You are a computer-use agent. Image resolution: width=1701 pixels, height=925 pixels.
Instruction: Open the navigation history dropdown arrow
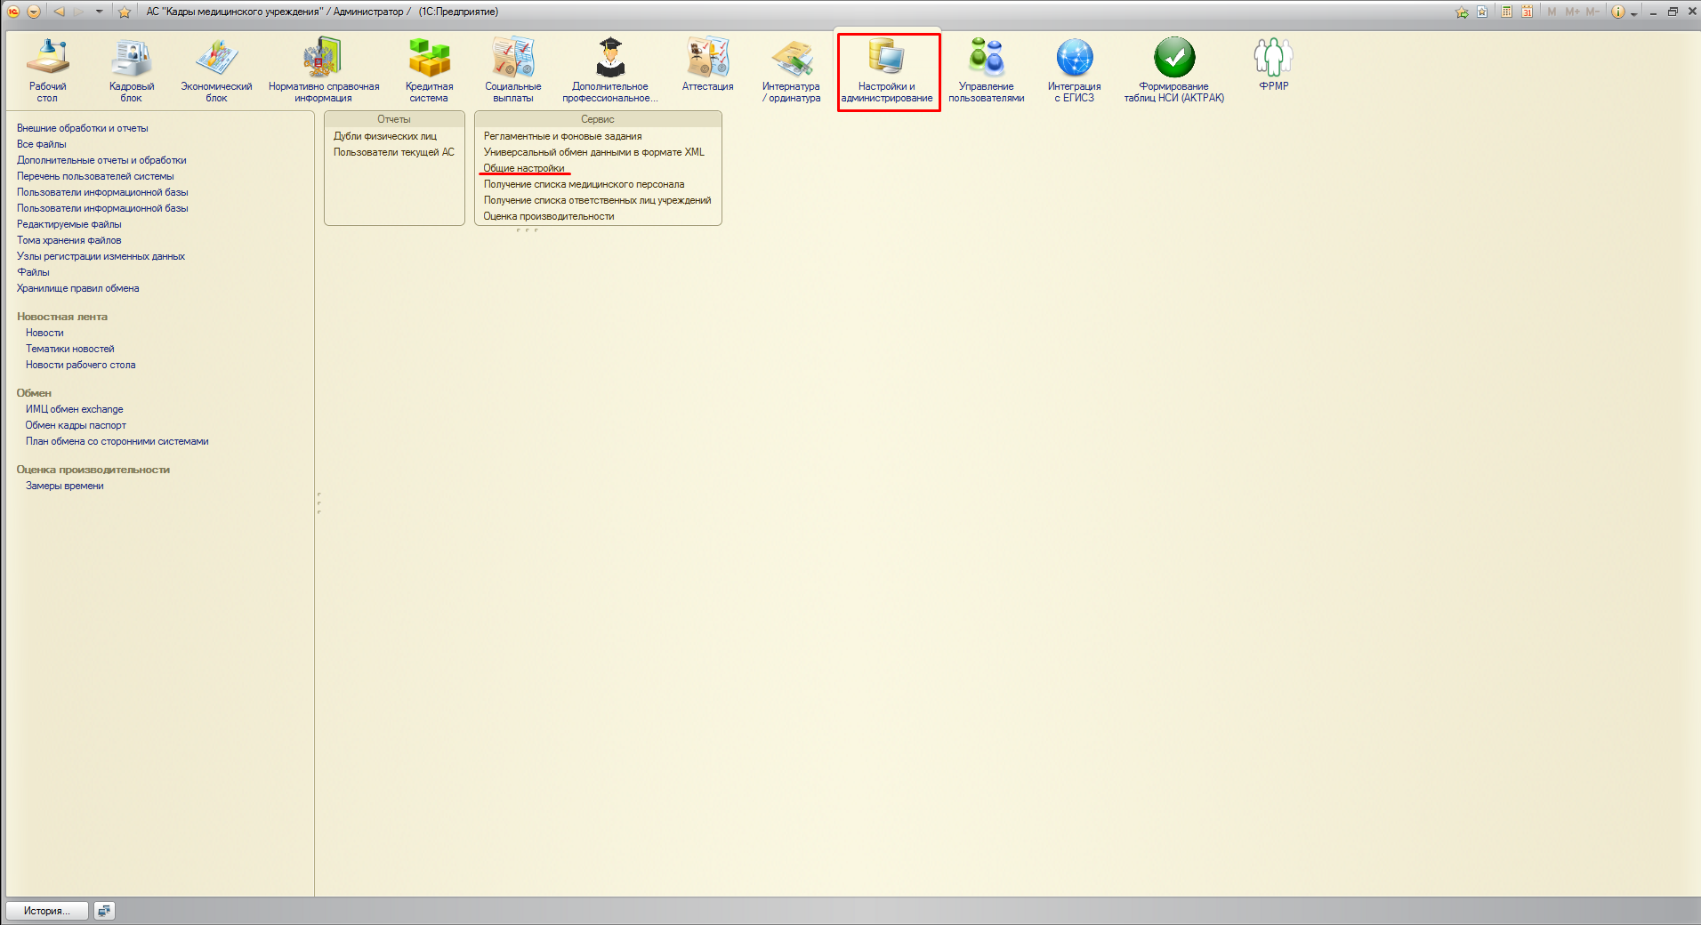(99, 12)
